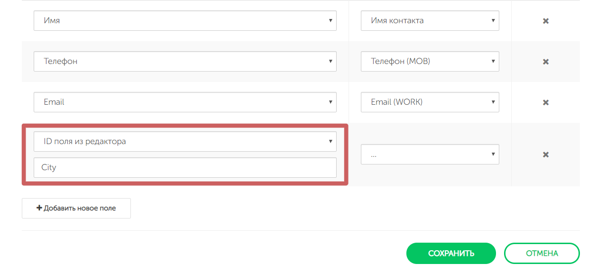This screenshot has height=273, width=597.
Task: Click the plus icon on Добавить новое поле
Action: coord(39,208)
